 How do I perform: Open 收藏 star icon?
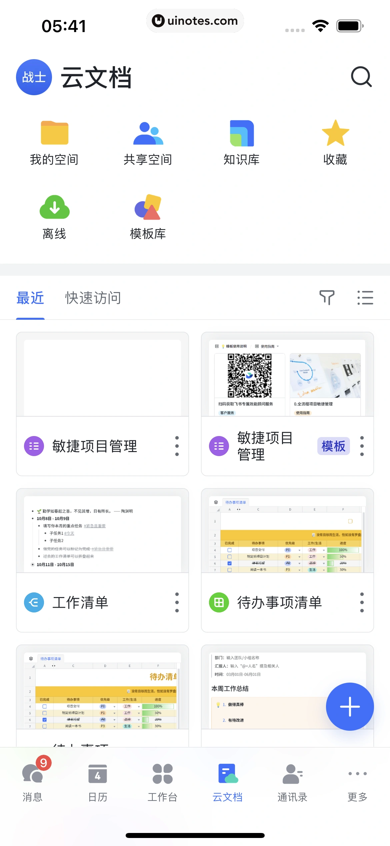[335, 133]
